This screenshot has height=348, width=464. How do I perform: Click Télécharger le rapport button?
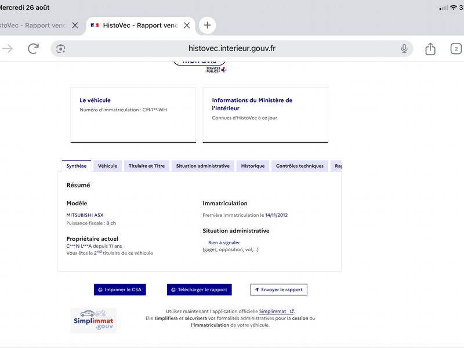coord(199,289)
